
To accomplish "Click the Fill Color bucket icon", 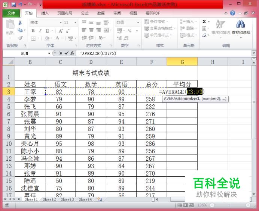I will tap(47, 38).
